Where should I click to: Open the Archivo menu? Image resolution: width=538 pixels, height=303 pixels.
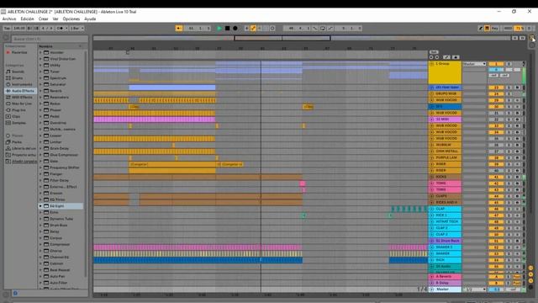9,19
